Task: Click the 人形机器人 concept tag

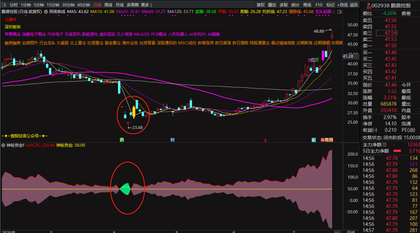Action: point(178,34)
